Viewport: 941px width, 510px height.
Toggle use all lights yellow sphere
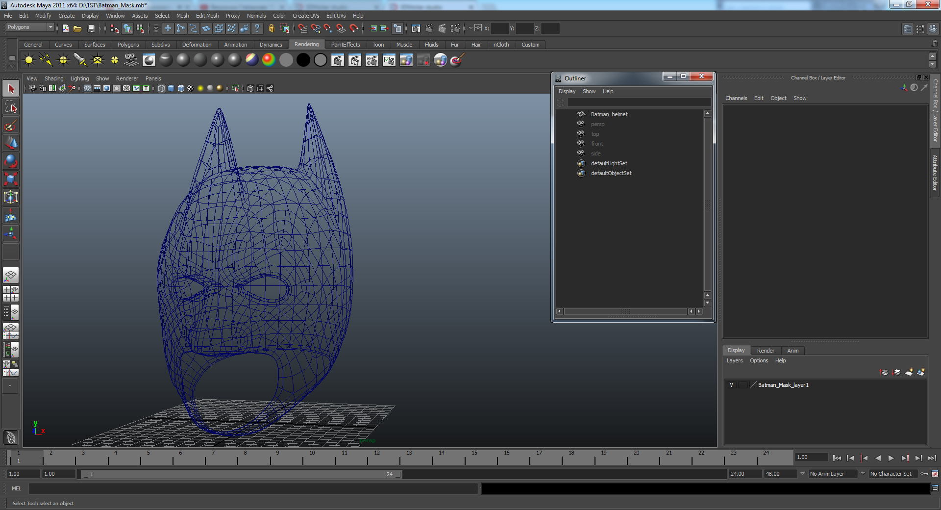(x=200, y=88)
